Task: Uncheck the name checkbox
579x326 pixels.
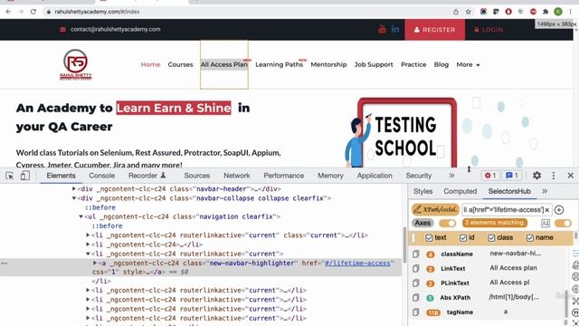Action: click(530, 237)
